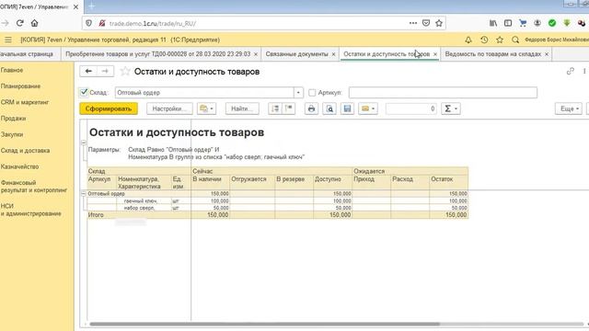The image size is (589, 331).
Task: Uncheck the Склад filter checkbox
Action: [84, 92]
